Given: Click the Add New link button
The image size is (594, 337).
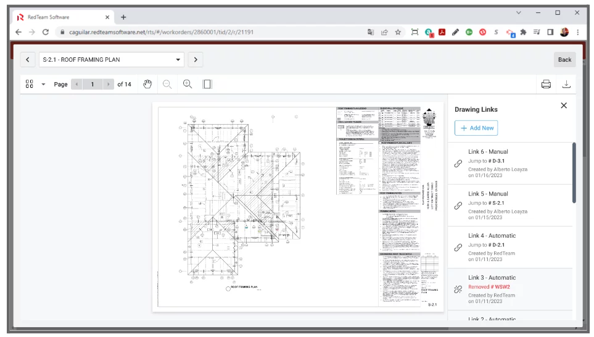Looking at the screenshot, I should pos(476,128).
